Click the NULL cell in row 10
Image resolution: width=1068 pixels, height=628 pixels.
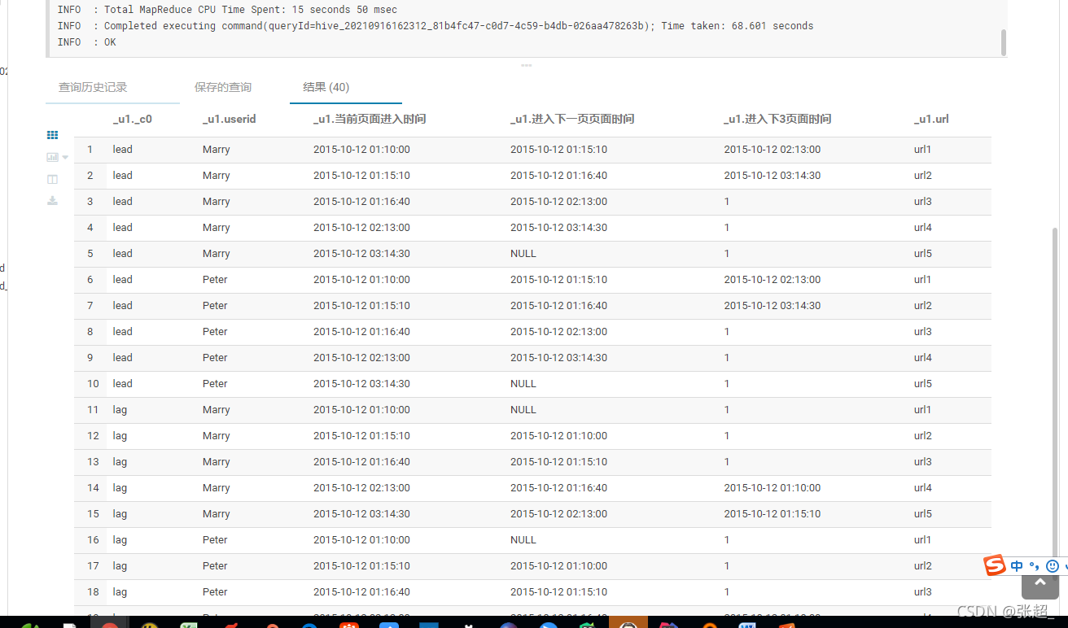pos(523,384)
